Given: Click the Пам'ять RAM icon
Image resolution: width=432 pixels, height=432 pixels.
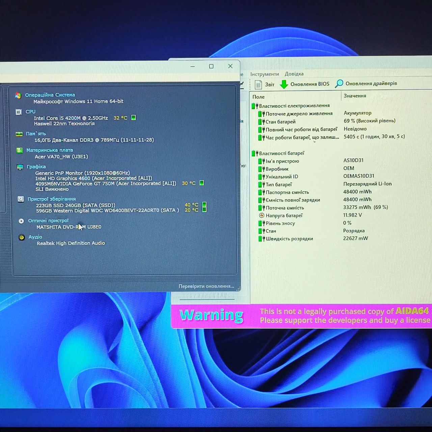Looking at the screenshot, I should 19,134.
